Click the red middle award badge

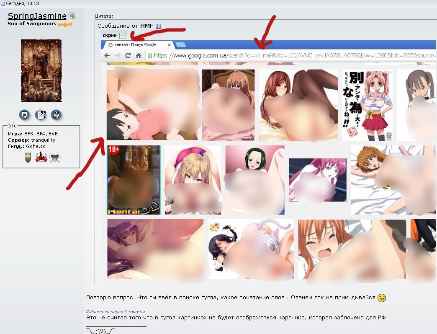(x=41, y=158)
